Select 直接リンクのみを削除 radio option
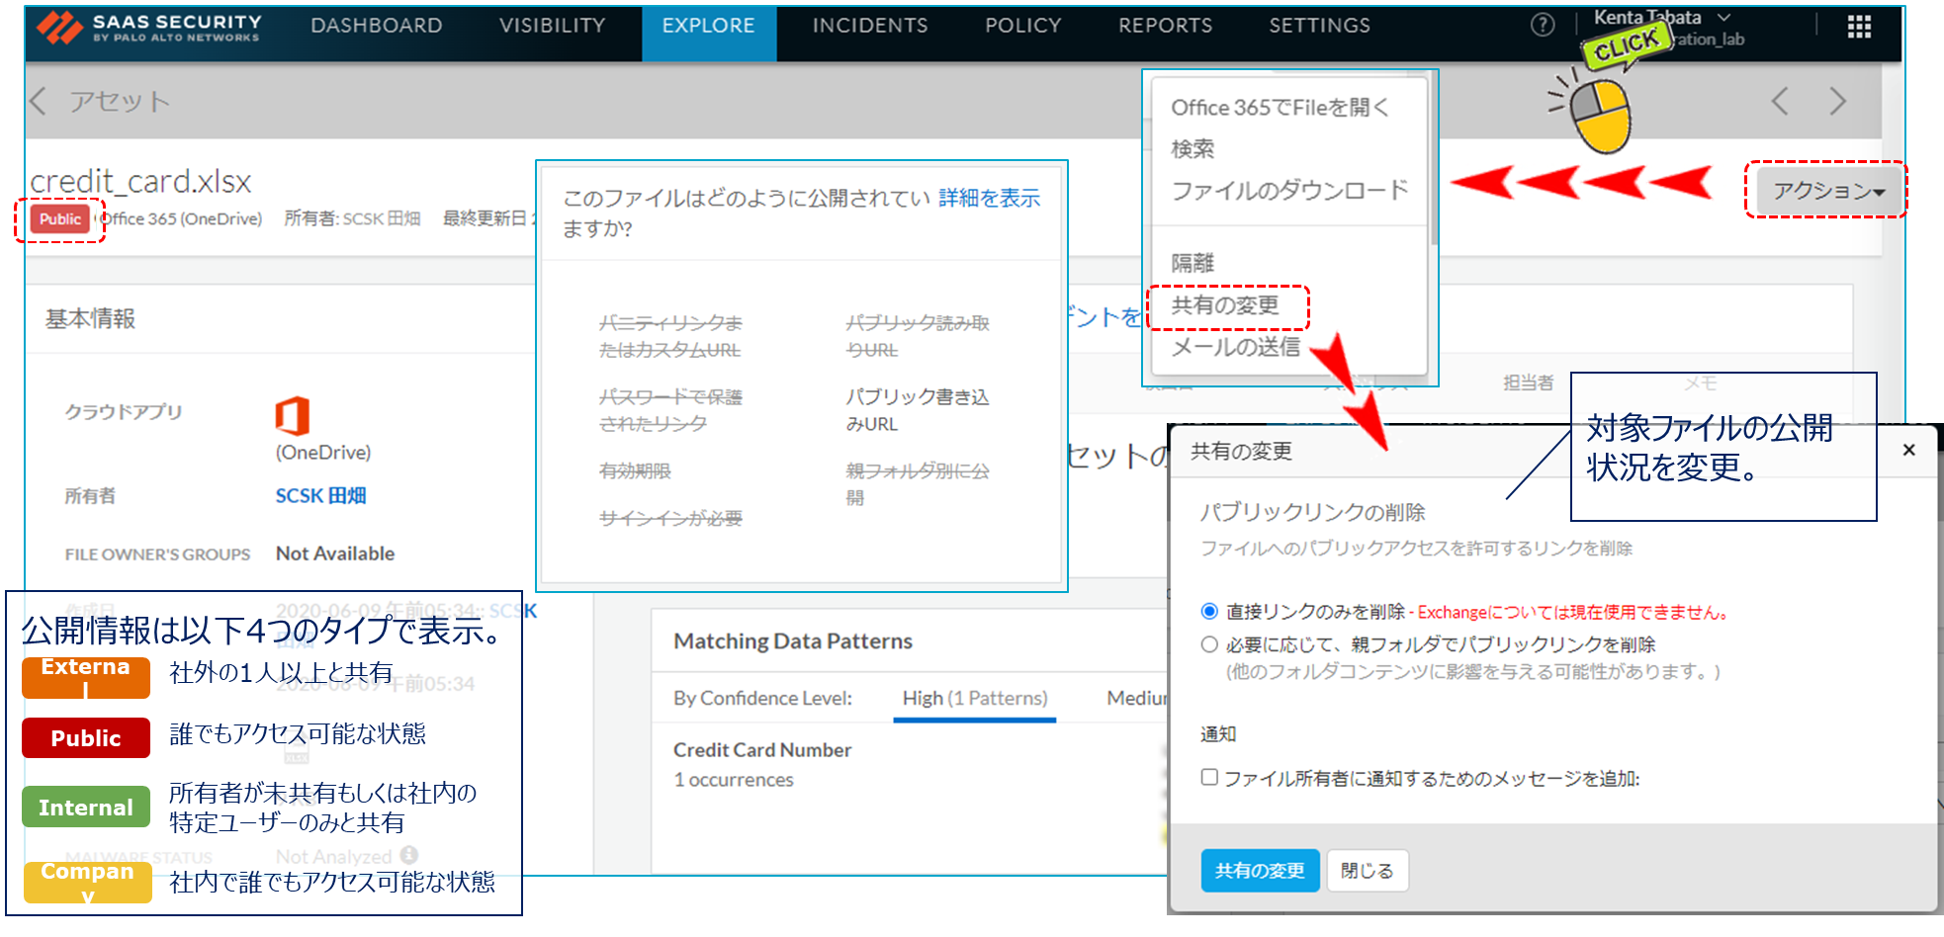Viewport: 1944px width, 937px height. coord(1209,612)
